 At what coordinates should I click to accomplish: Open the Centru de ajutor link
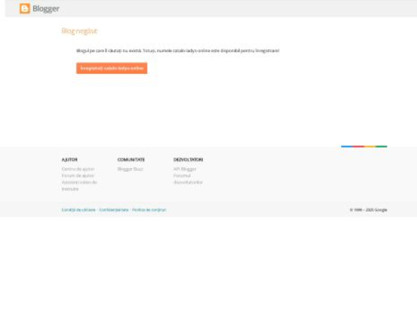(78, 169)
